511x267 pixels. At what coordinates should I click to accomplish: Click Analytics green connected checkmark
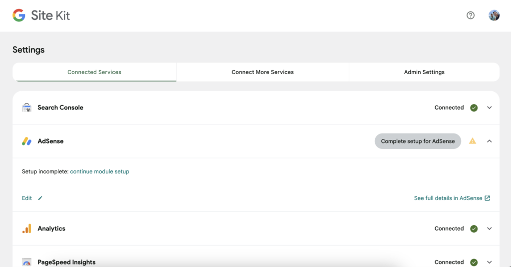coord(474,229)
